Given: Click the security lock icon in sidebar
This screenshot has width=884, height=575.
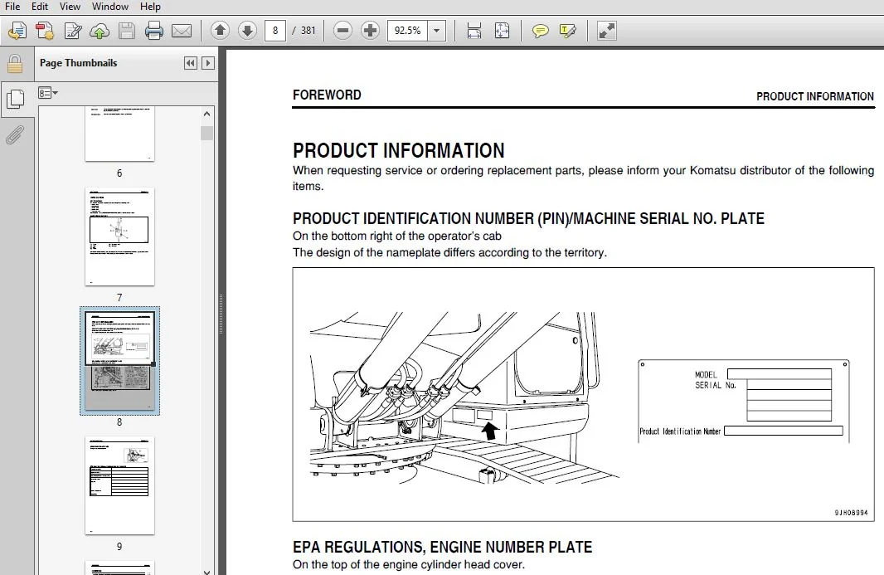Looking at the screenshot, I should click(15, 65).
